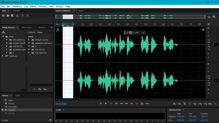Toggle Loop Preview in Media Browser
Image resolution: width=219 pixels, height=123 pixels.
40,89
